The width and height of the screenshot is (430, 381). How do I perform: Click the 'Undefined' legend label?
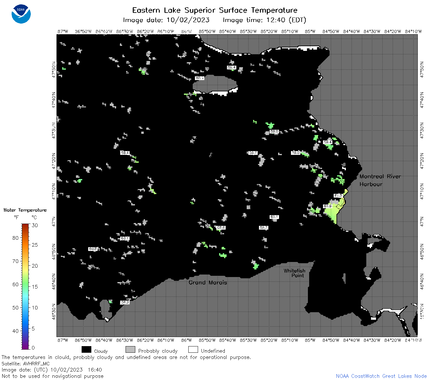(213, 351)
